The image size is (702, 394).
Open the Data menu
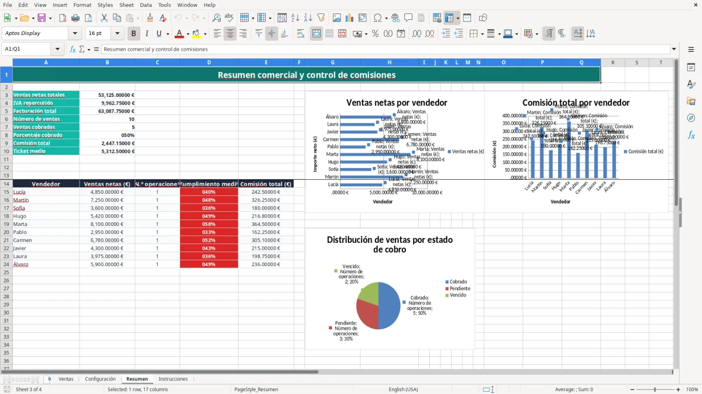coord(146,5)
